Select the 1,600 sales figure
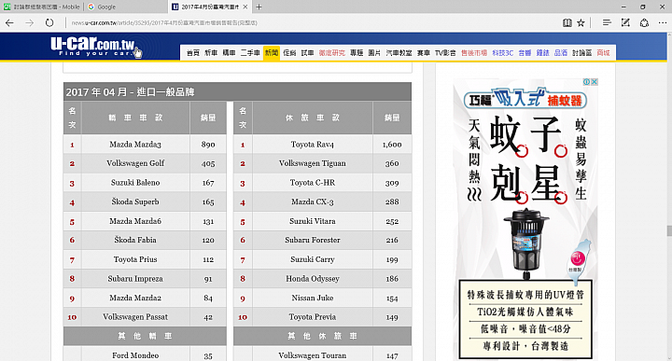 pyautogui.click(x=392, y=145)
